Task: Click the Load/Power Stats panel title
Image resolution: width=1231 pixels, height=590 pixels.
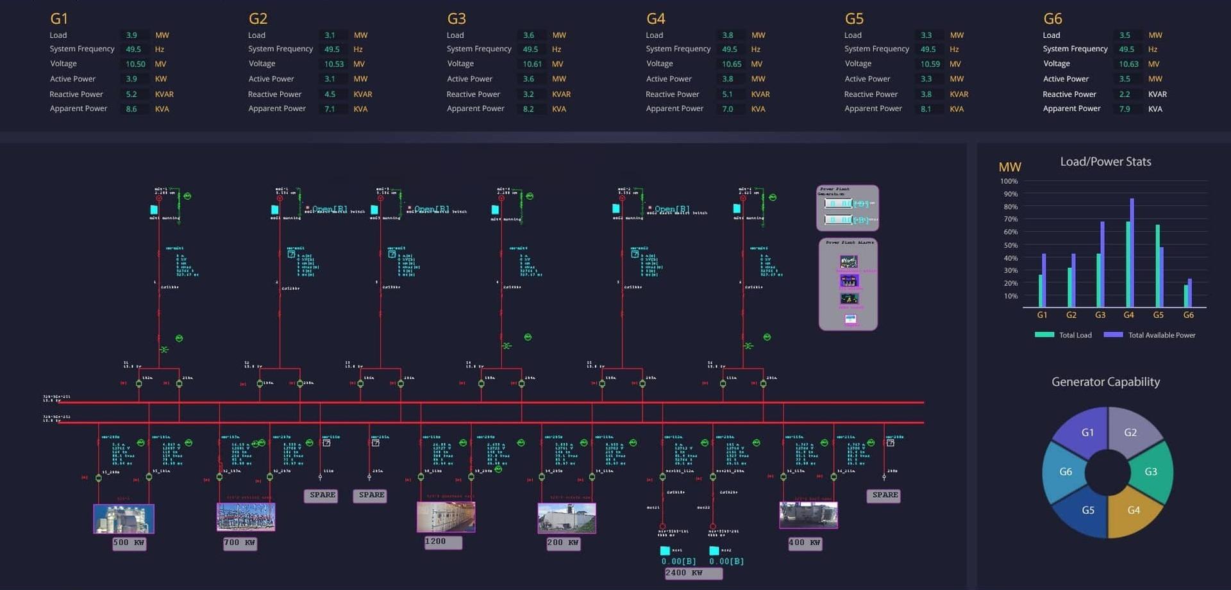Action: click(1105, 161)
